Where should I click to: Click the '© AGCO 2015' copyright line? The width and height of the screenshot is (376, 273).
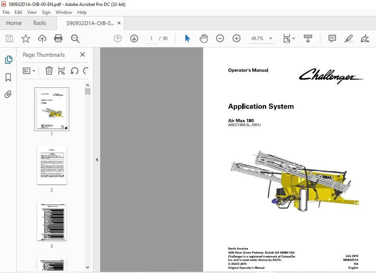[237, 264]
